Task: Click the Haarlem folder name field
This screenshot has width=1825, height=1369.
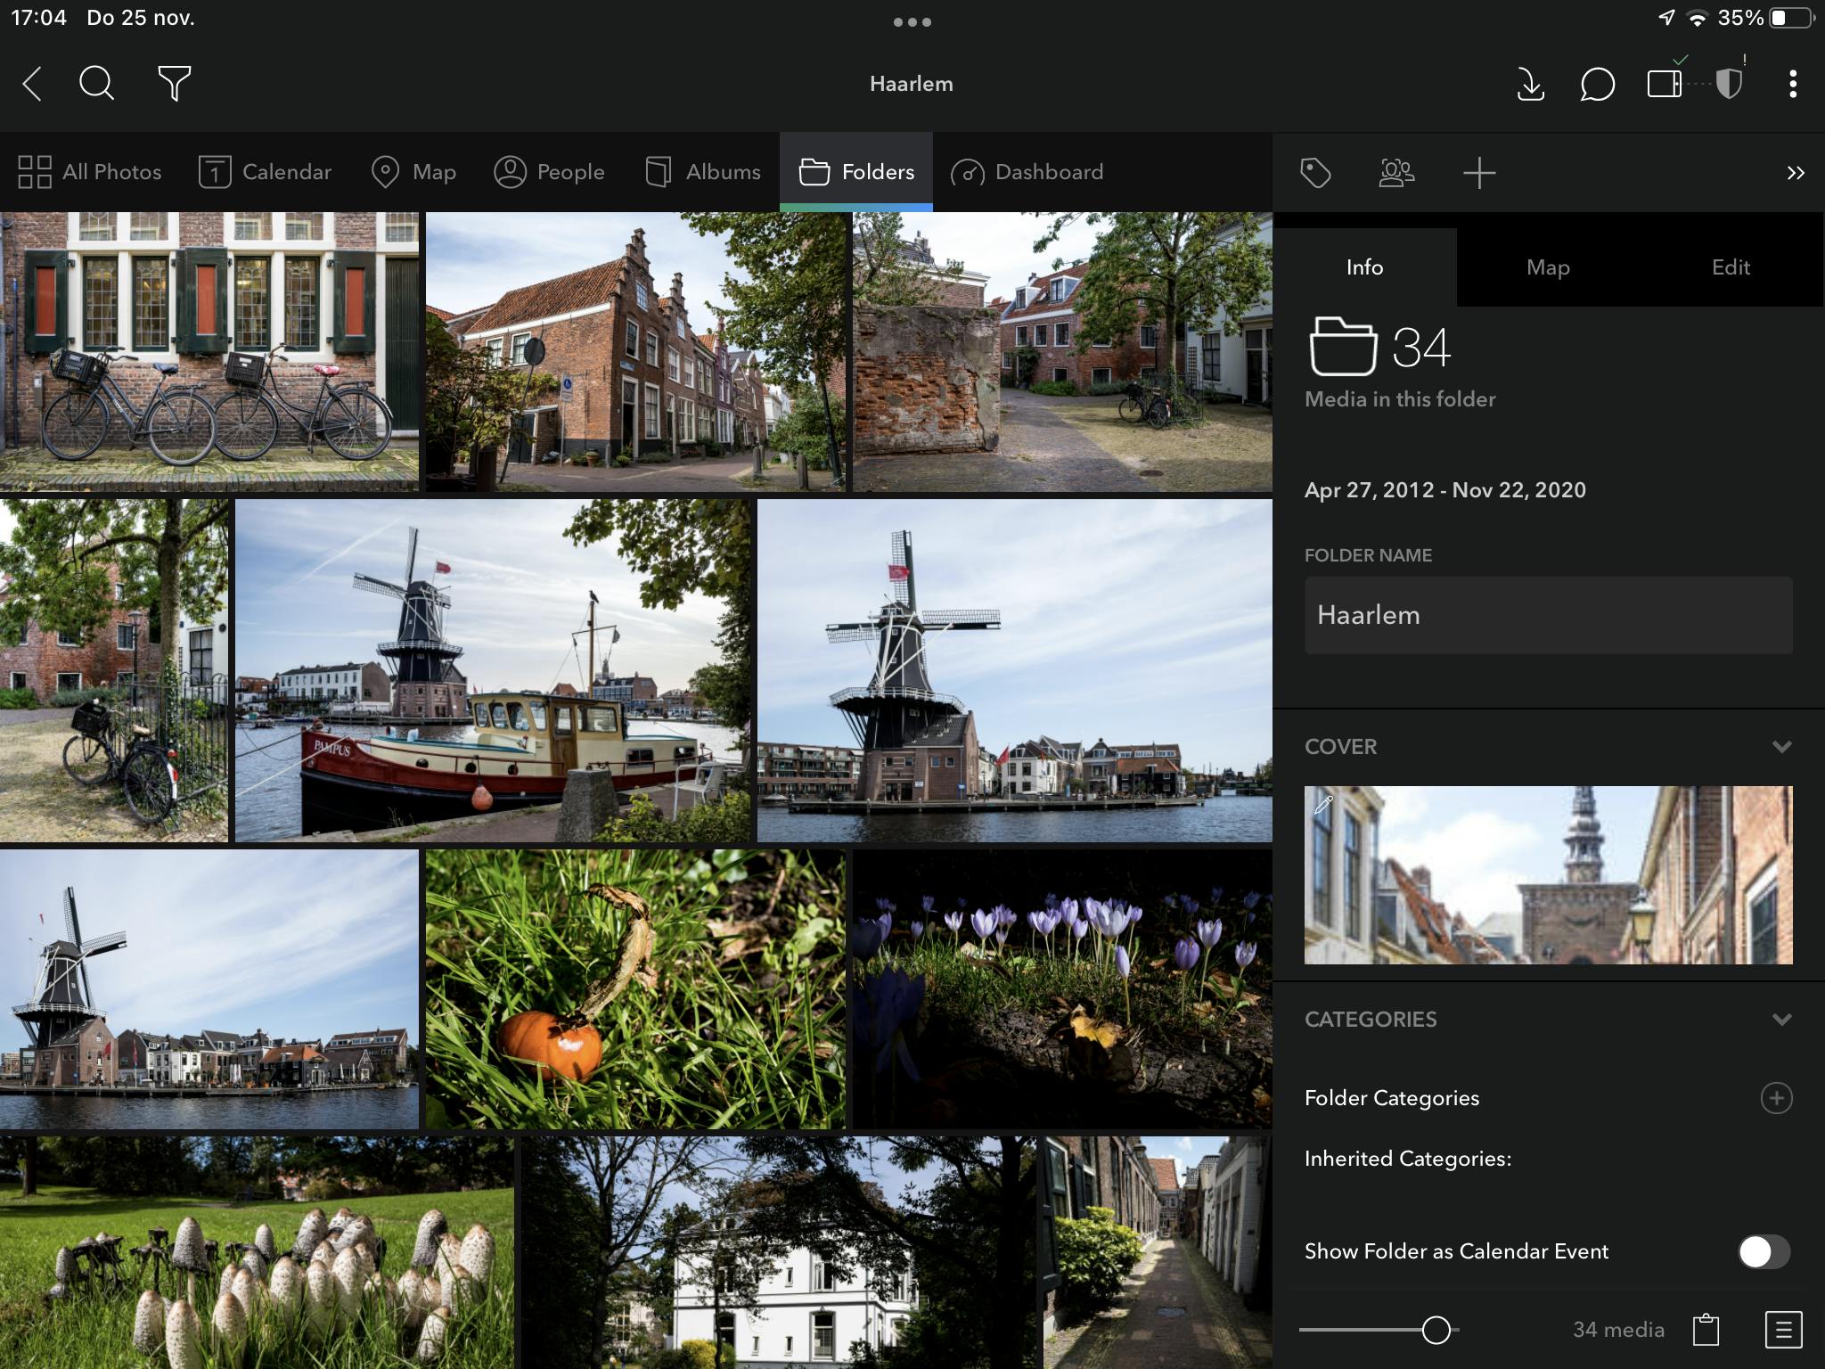Action: [1548, 615]
